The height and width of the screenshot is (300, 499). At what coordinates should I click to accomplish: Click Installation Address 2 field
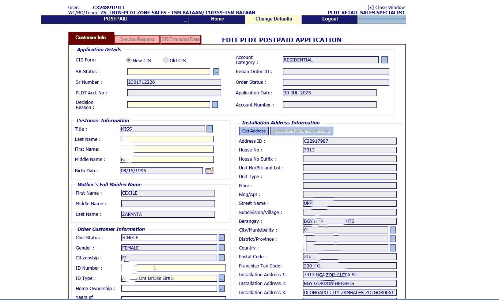click(350, 284)
